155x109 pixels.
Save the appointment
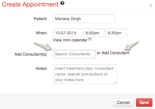click(144, 102)
